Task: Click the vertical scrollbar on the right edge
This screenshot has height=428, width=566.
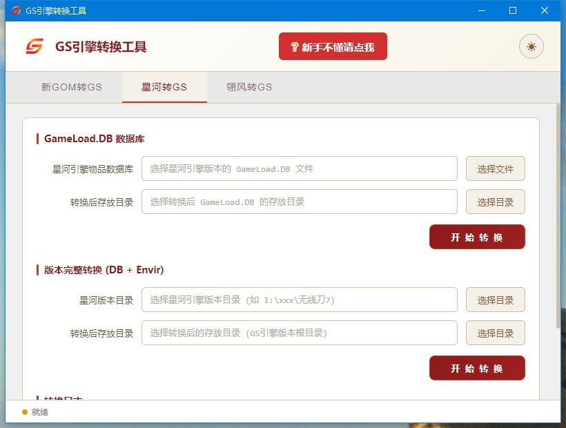Action: [558, 217]
